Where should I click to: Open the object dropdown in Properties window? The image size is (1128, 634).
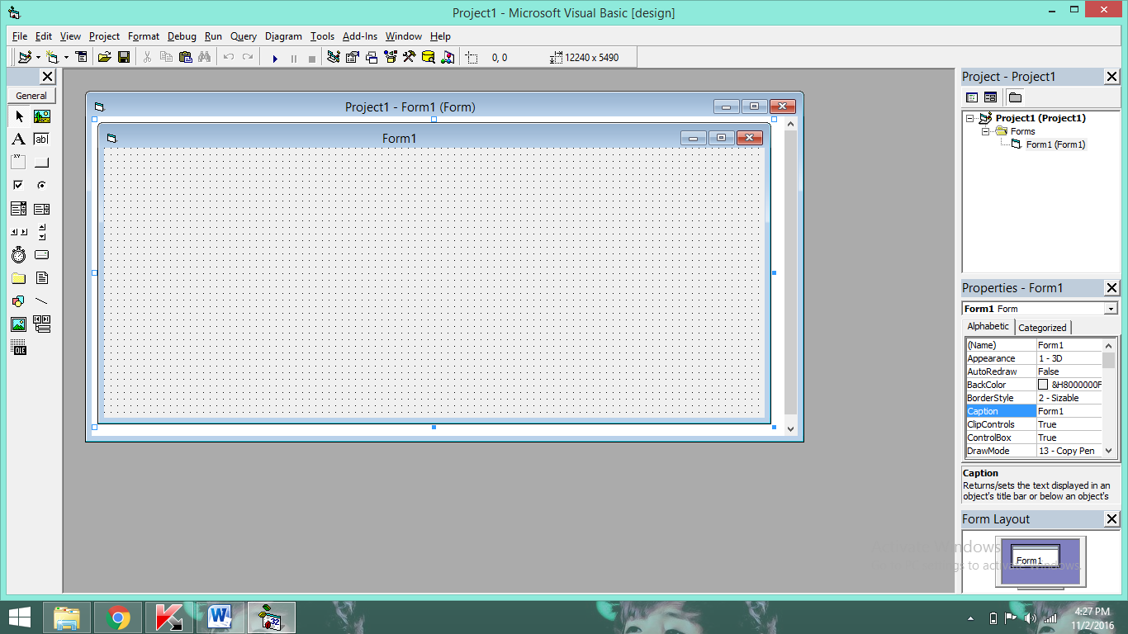(x=1111, y=307)
